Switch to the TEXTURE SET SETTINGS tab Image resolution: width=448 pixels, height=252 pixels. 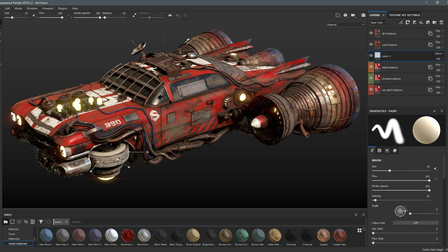[x=405, y=15]
